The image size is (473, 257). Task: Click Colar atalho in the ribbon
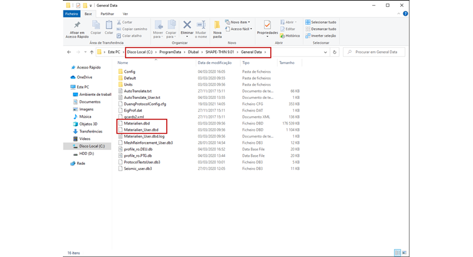[129, 35]
